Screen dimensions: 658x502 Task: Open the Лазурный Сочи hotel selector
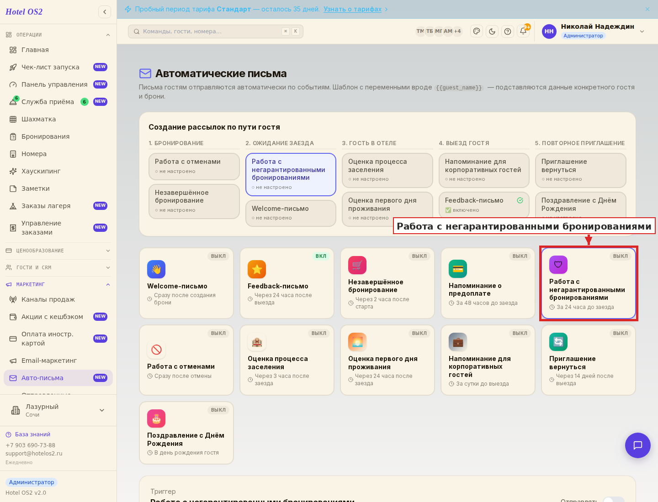[58, 410]
